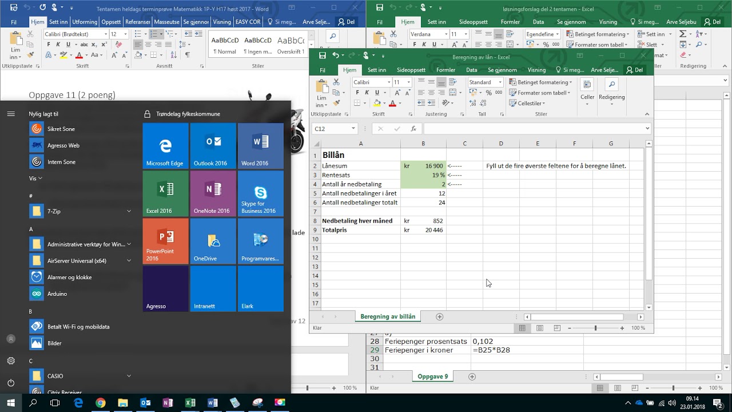
Task: Toggle left alignment in the Word ribbon
Action: (x=138, y=45)
